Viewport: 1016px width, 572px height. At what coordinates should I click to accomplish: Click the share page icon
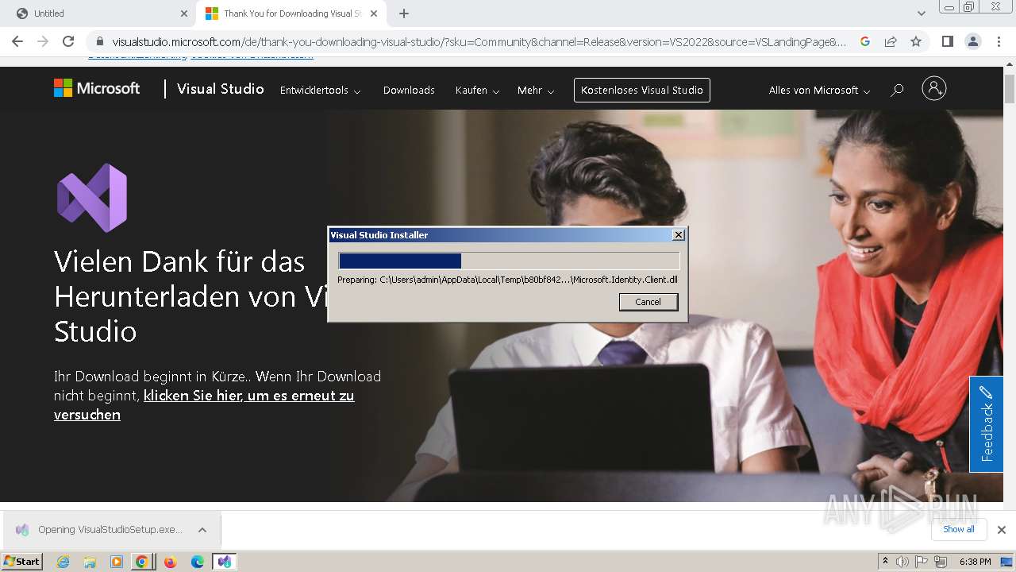891,41
